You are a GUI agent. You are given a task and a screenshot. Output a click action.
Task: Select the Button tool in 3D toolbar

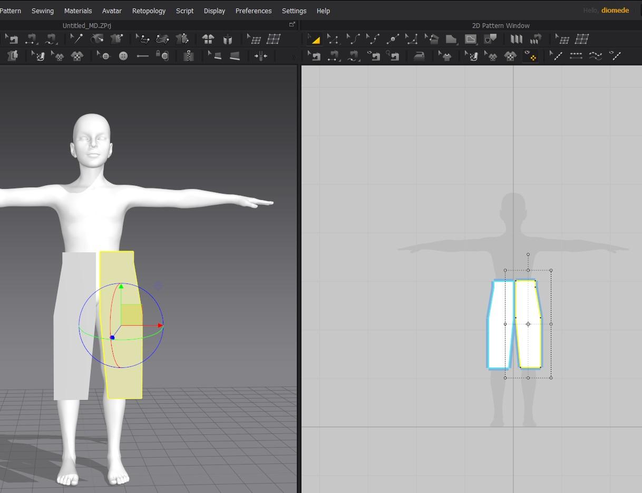(123, 56)
